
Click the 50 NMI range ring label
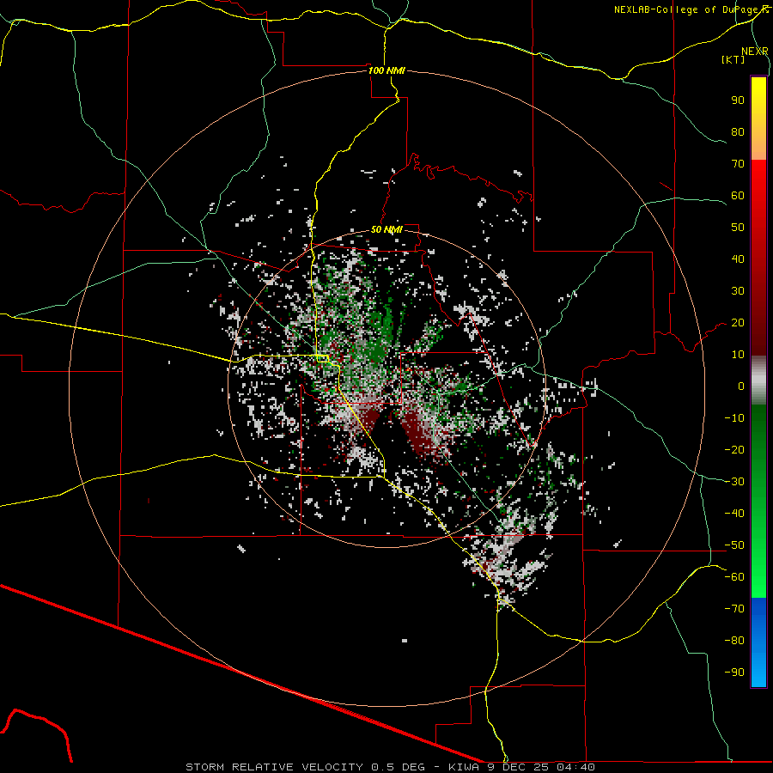[x=386, y=229]
